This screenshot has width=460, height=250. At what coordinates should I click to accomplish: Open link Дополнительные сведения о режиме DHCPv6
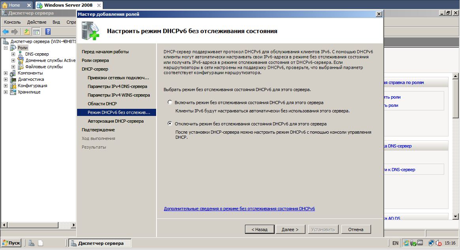[239, 209]
